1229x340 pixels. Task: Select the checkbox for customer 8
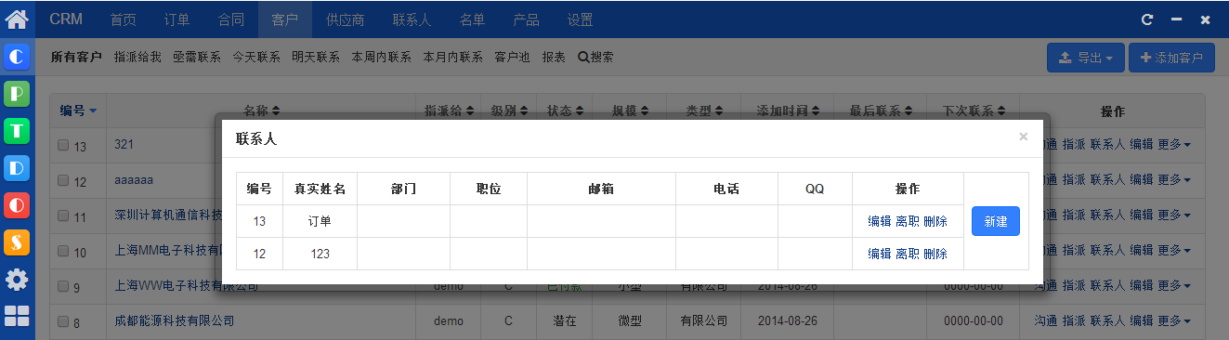[63, 321]
